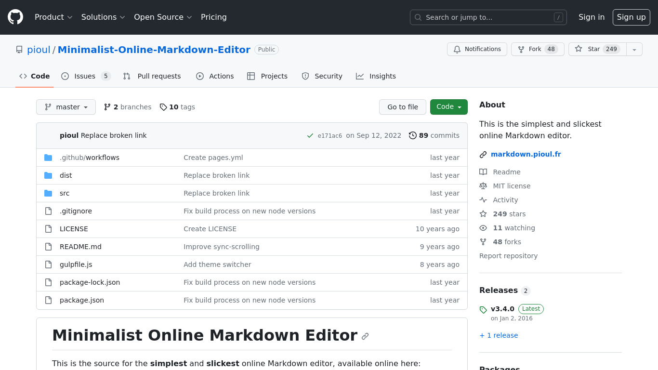Focus the Search or jump to field
The width and height of the screenshot is (658, 370).
488,17
